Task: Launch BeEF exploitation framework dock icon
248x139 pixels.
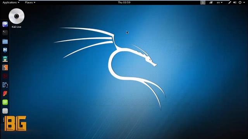Action: click(x=5, y=85)
